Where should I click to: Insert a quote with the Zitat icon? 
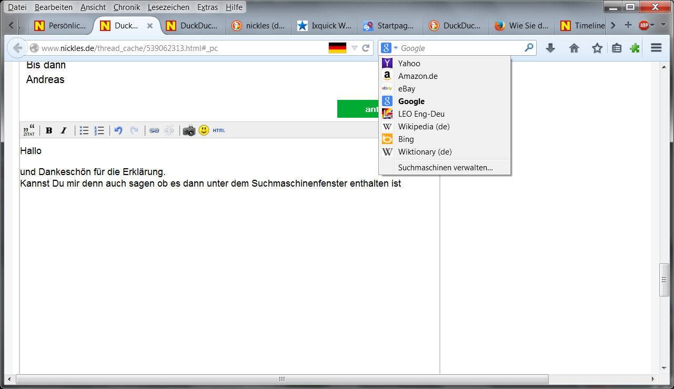[29, 130]
